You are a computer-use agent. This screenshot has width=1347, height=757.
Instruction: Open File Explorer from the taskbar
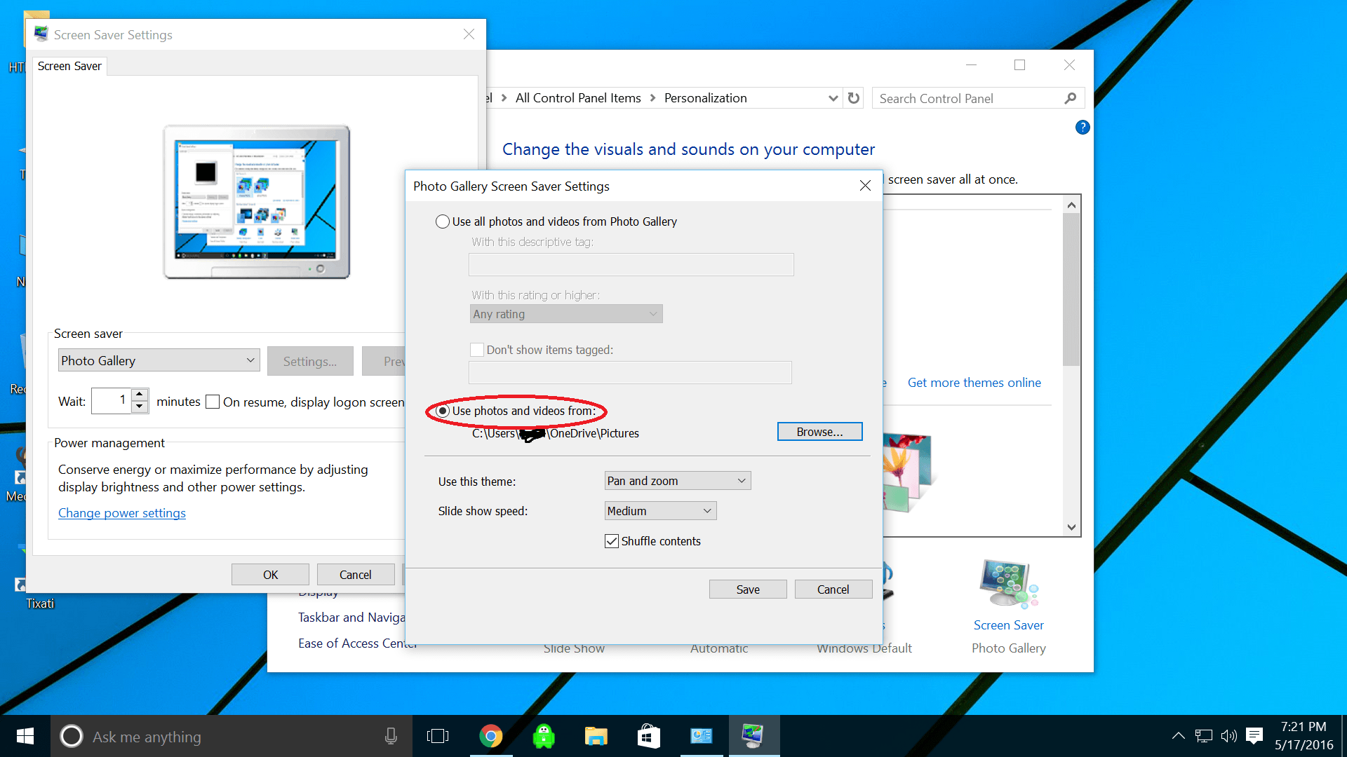pyautogui.click(x=596, y=736)
